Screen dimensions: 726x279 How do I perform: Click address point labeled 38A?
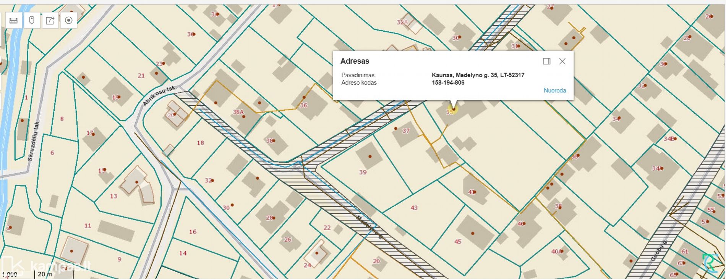click(243, 116)
